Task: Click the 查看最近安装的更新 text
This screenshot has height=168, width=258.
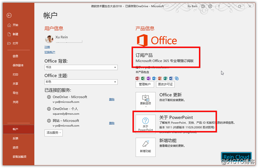Action: coord(172,146)
